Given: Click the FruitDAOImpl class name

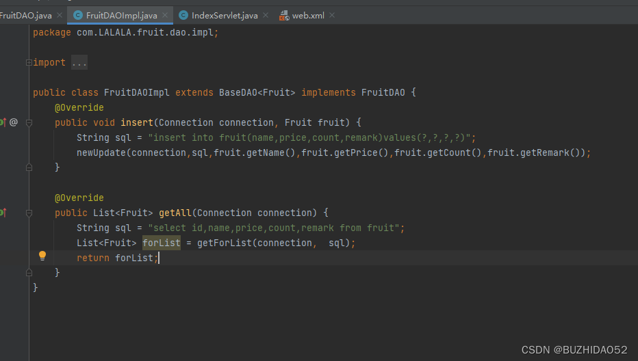Looking at the screenshot, I should [137, 93].
